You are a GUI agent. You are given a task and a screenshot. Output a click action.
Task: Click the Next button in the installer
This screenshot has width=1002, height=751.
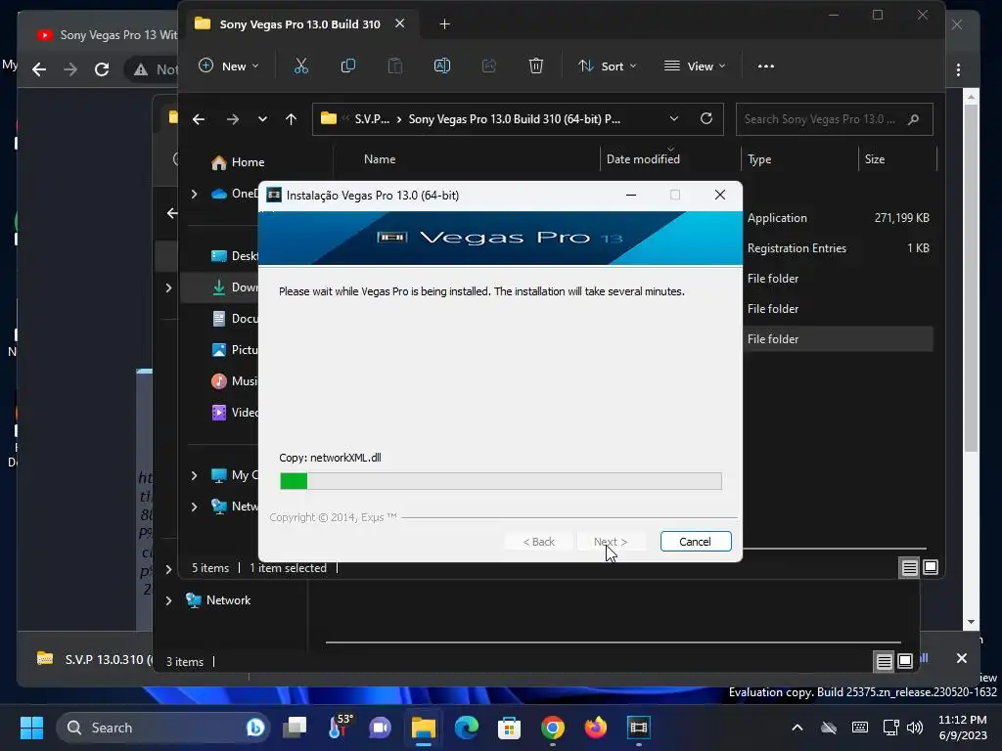[611, 542]
